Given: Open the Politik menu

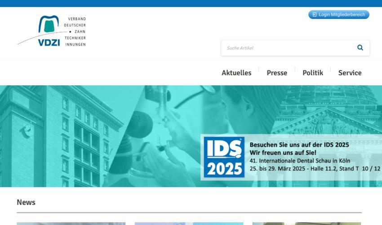Looking at the screenshot, I should click(x=313, y=73).
